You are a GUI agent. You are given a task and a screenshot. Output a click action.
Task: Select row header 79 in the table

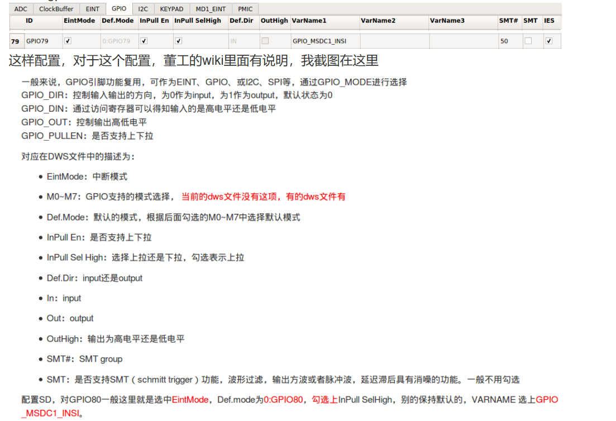(15, 40)
